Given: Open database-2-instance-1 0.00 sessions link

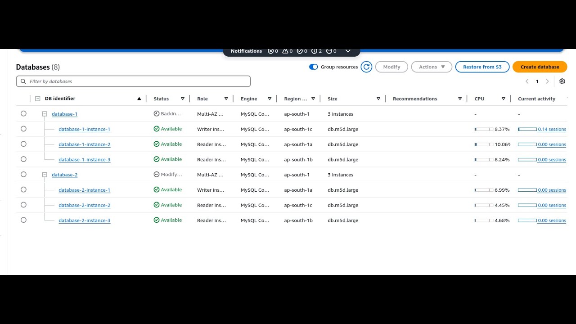Looking at the screenshot, I should point(552,190).
